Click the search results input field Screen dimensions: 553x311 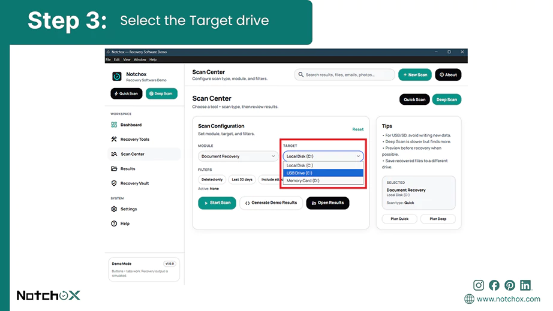[x=344, y=75]
